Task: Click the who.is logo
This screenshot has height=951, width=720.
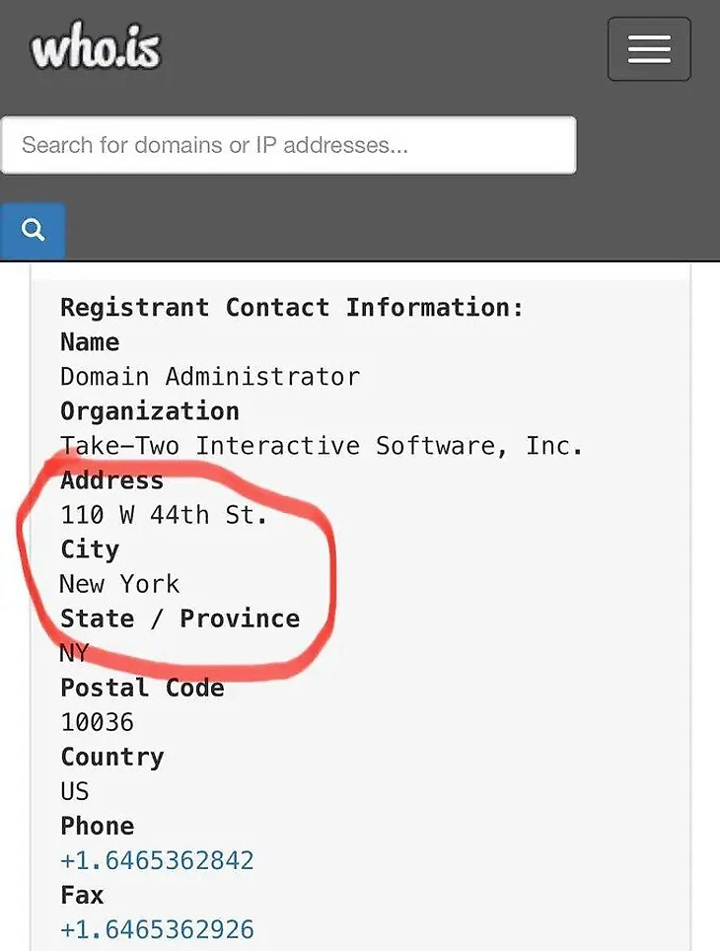Action: pyautogui.click(x=96, y=48)
